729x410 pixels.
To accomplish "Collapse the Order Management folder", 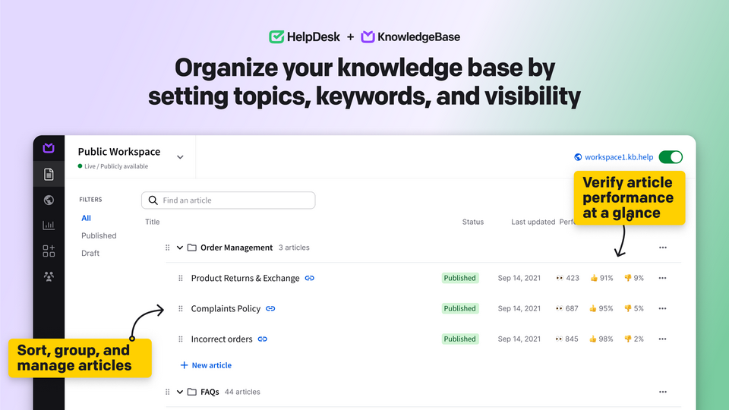I will 180,248.
